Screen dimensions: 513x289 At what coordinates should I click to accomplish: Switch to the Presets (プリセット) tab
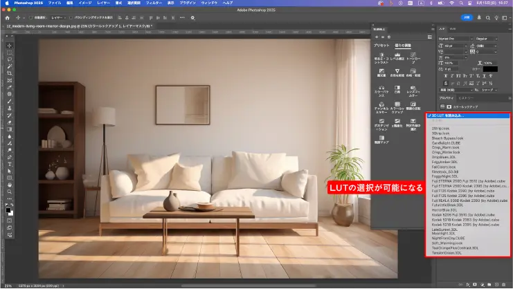coord(381,46)
